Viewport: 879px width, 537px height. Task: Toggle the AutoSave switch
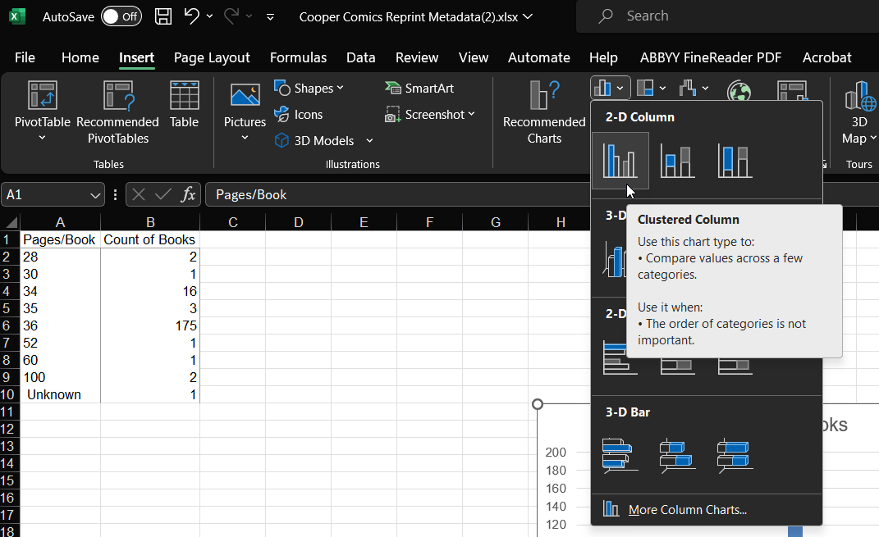(x=121, y=16)
